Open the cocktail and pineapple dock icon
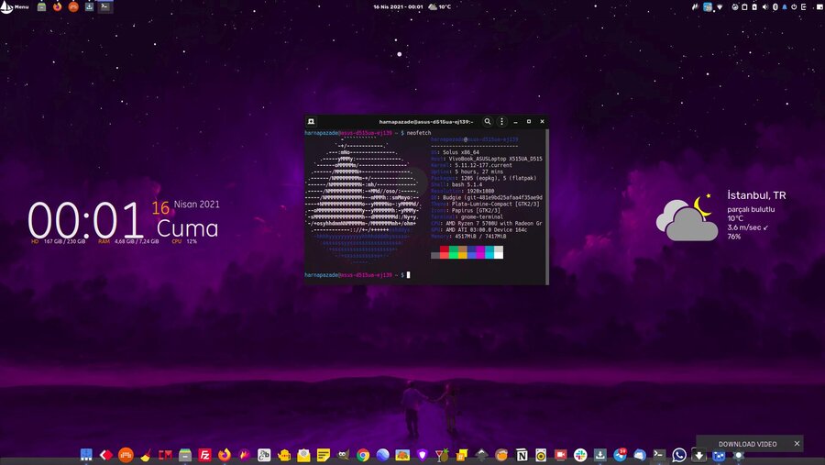The height and width of the screenshot is (465, 825). pos(442,455)
